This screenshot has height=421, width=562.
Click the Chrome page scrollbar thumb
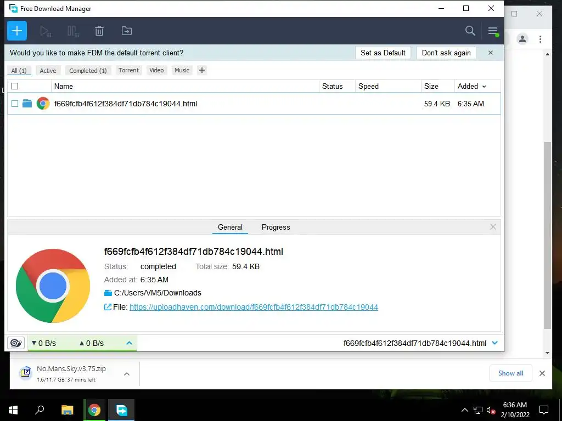(x=547, y=235)
